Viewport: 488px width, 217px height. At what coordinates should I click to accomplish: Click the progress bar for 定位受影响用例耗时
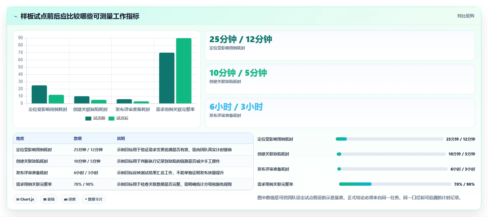[389, 139]
